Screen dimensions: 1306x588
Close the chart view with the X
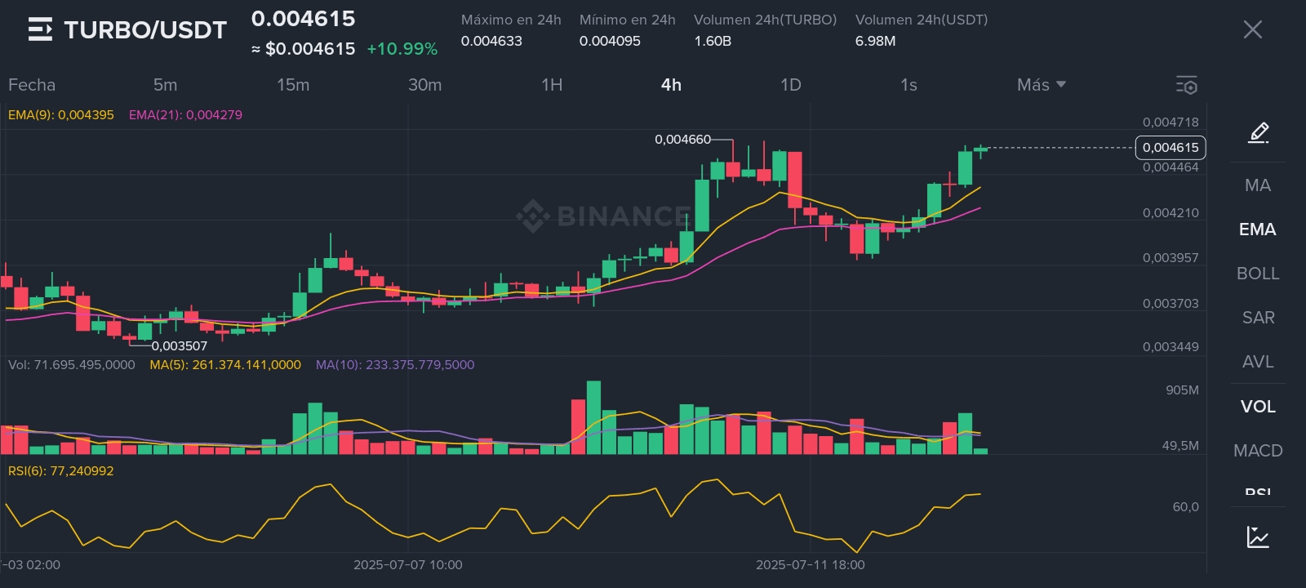point(1252,30)
